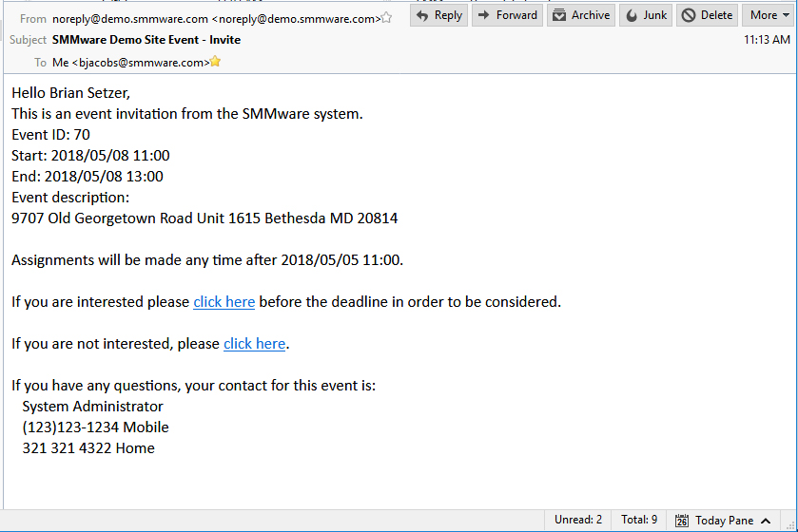
Task: Click the 'End: 2018/05/08 13:00' line
Action: coord(88,177)
